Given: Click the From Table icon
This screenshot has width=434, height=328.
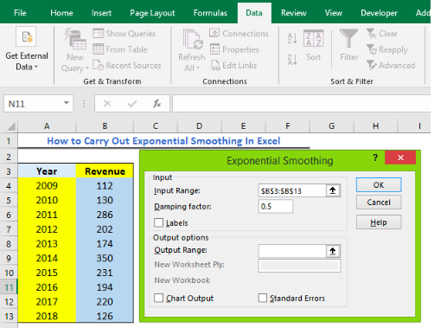Looking at the screenshot, I should 98,49.
